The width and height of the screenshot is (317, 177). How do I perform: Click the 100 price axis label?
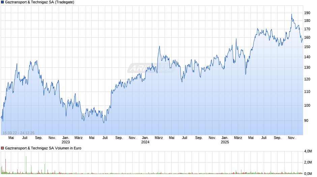(307, 105)
